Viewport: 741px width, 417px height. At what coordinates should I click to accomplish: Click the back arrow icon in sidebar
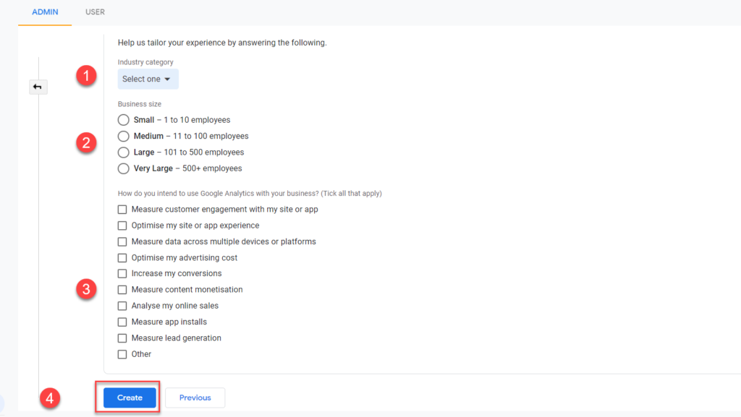38,87
